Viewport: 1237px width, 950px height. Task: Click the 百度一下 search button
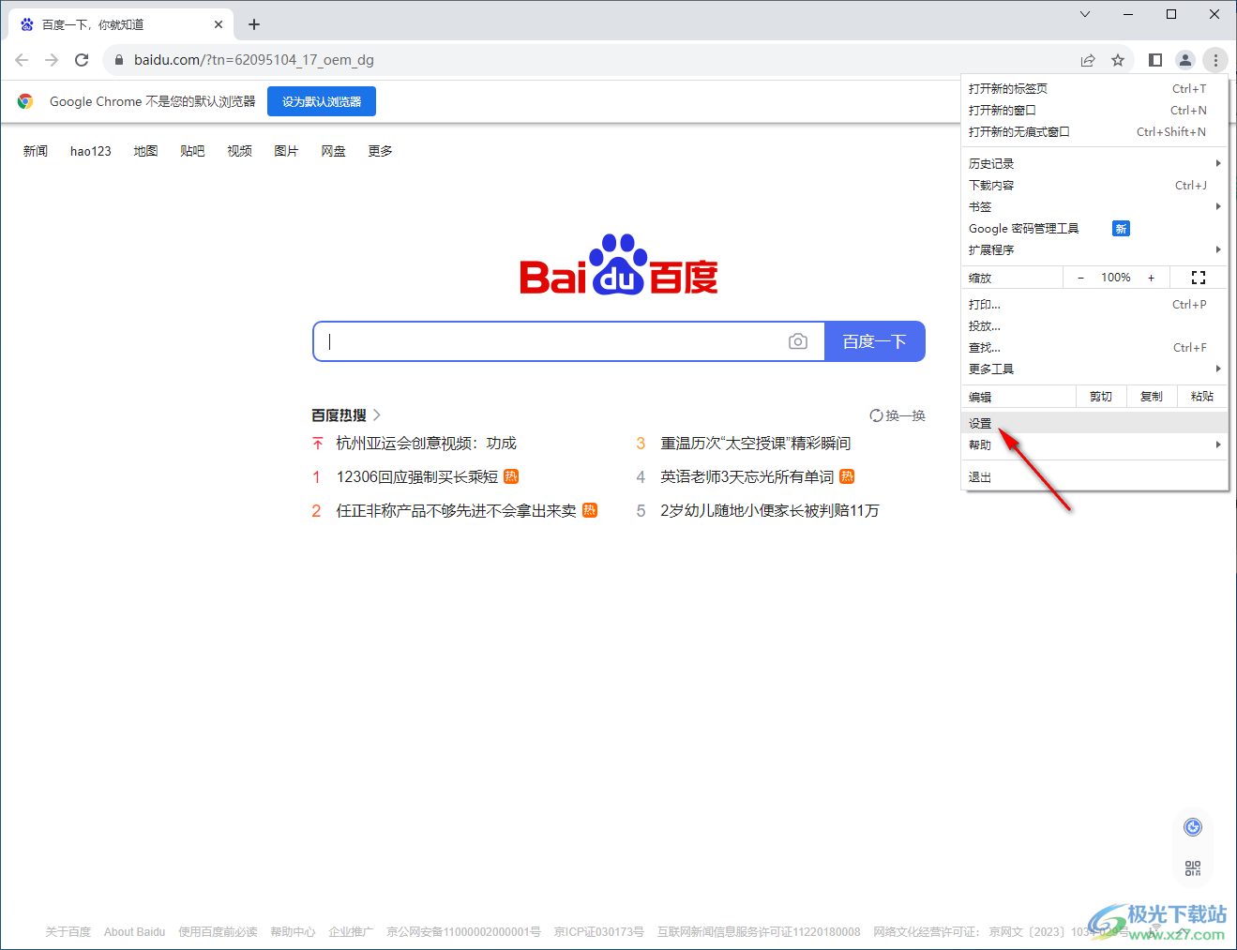pyautogui.click(x=875, y=341)
